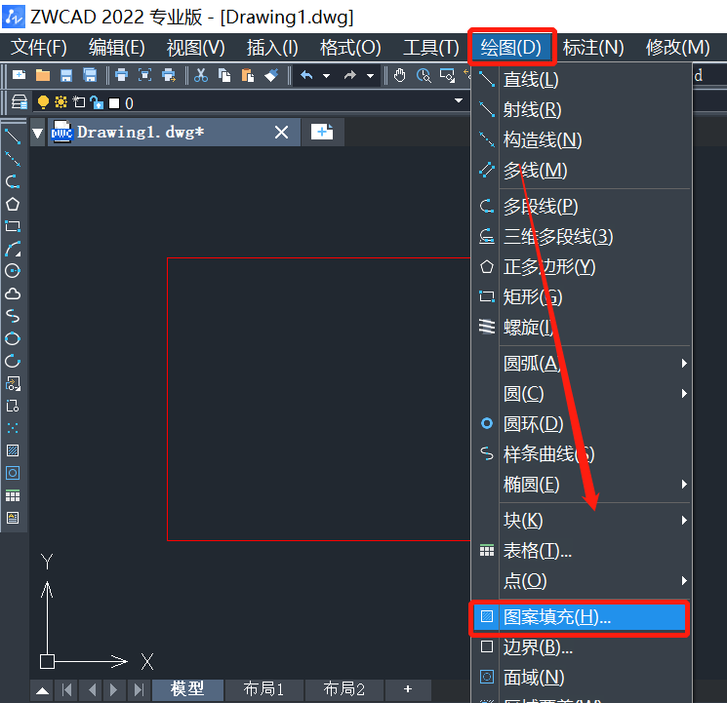
Task: Select the Arc tool in left toolbar
Action: pos(13,249)
